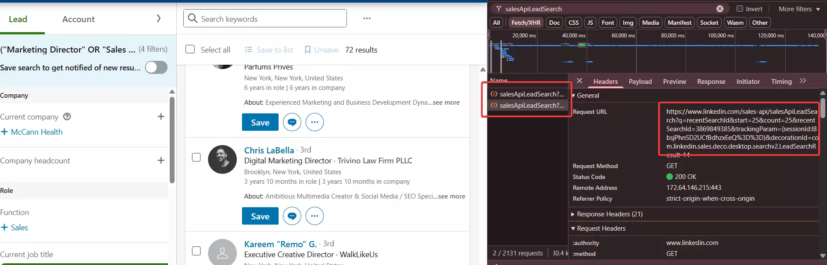Toggle the Doc request type filter
Viewport: 827px width, 265px height.
tap(555, 23)
